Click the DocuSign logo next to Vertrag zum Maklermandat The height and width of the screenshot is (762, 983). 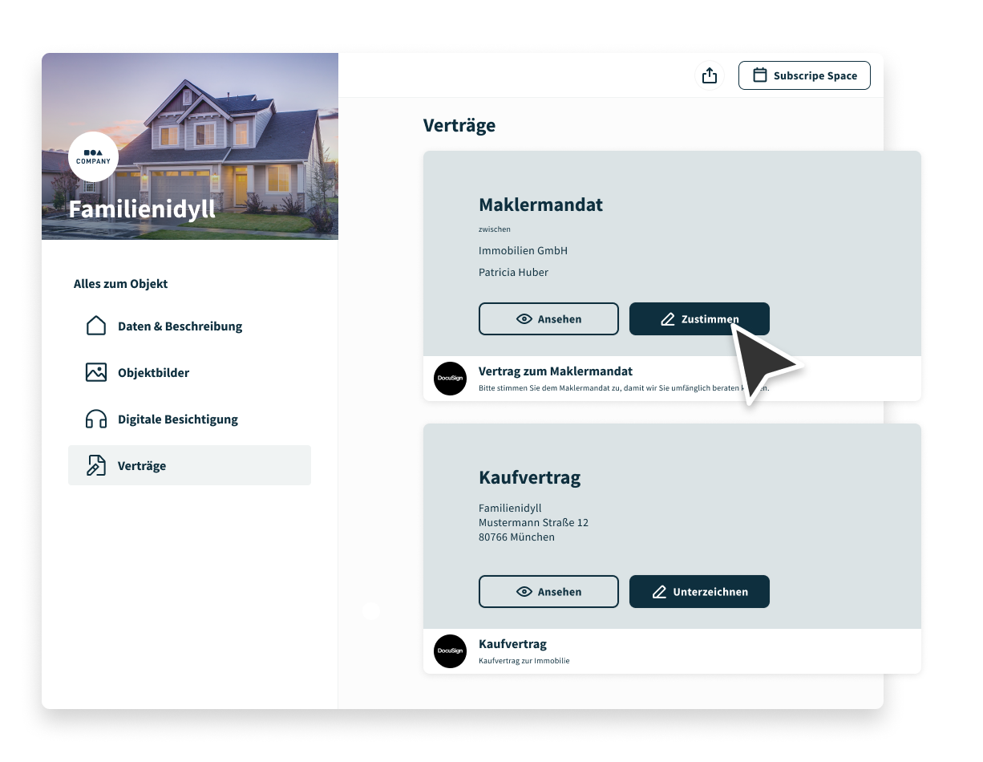coord(450,379)
